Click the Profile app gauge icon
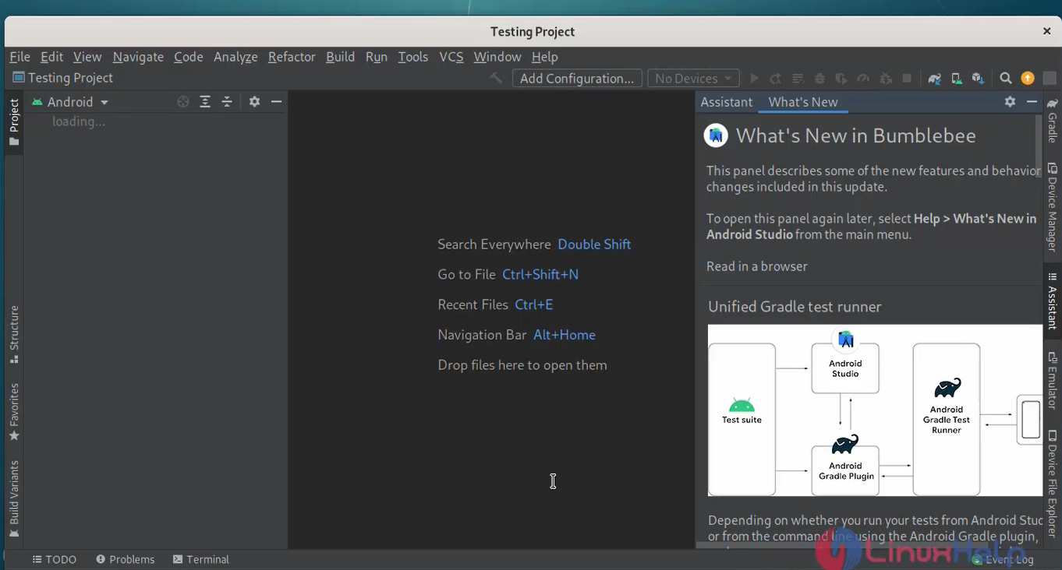The image size is (1062, 570). pos(863,79)
